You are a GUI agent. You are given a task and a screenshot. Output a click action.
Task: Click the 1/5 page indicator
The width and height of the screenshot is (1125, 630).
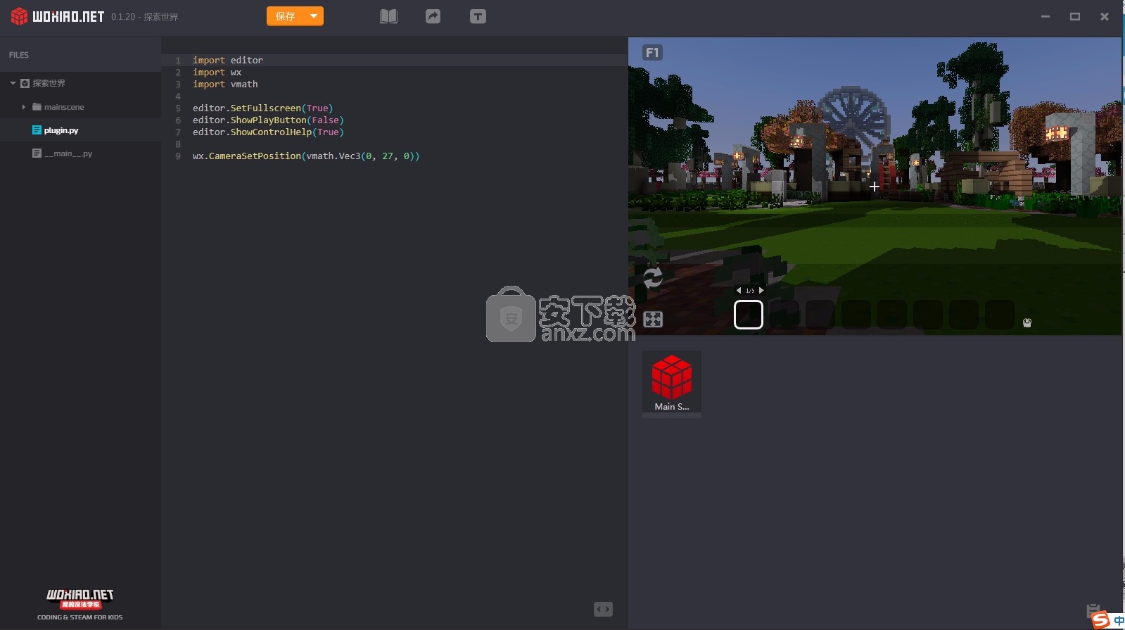(x=750, y=291)
